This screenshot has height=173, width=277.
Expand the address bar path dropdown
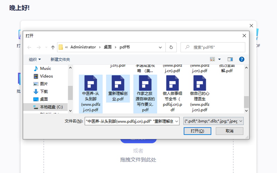coord(160,47)
